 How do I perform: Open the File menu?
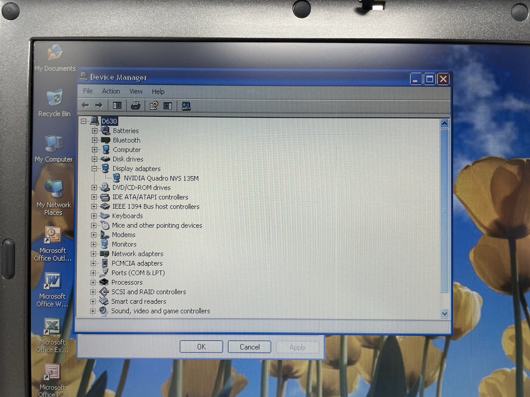(x=88, y=91)
